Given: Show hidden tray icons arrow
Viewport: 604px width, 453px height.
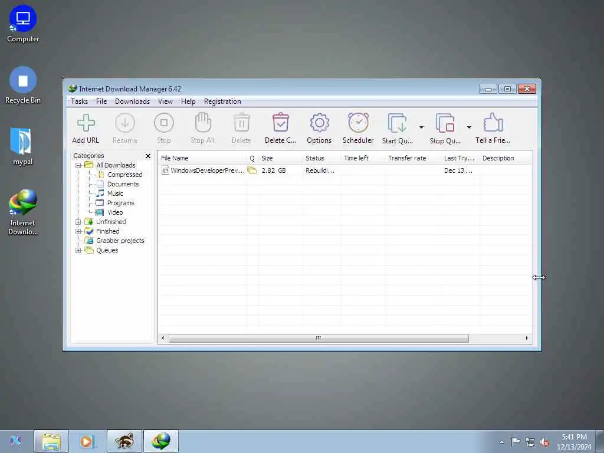Looking at the screenshot, I should [501, 442].
